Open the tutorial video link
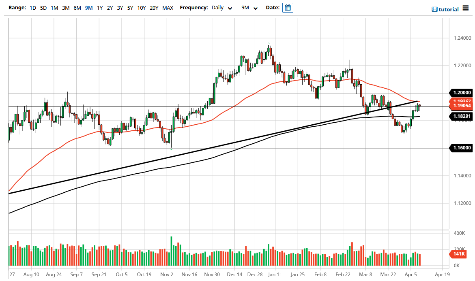475x281 pixels. pos(445,9)
